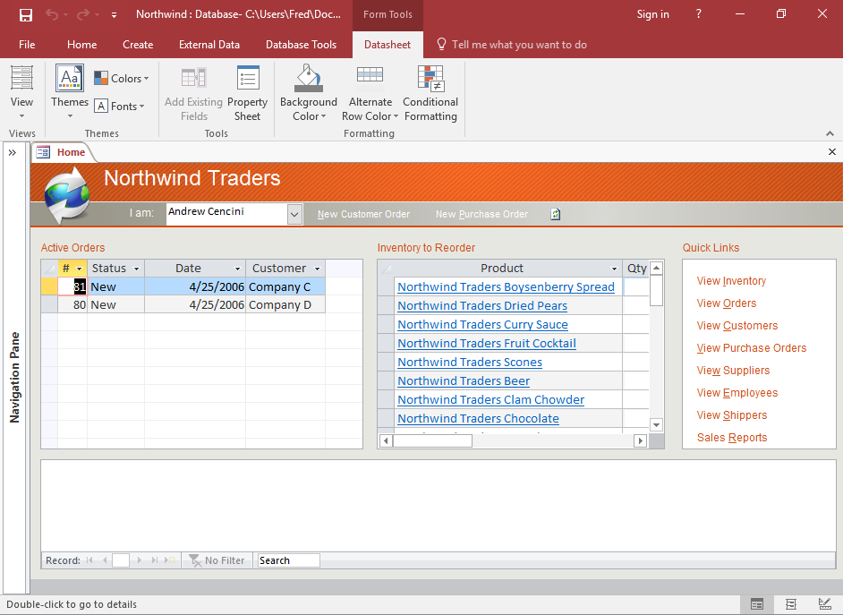The width and height of the screenshot is (843, 615).
Task: Click View Orders quick link
Action: 727,303
